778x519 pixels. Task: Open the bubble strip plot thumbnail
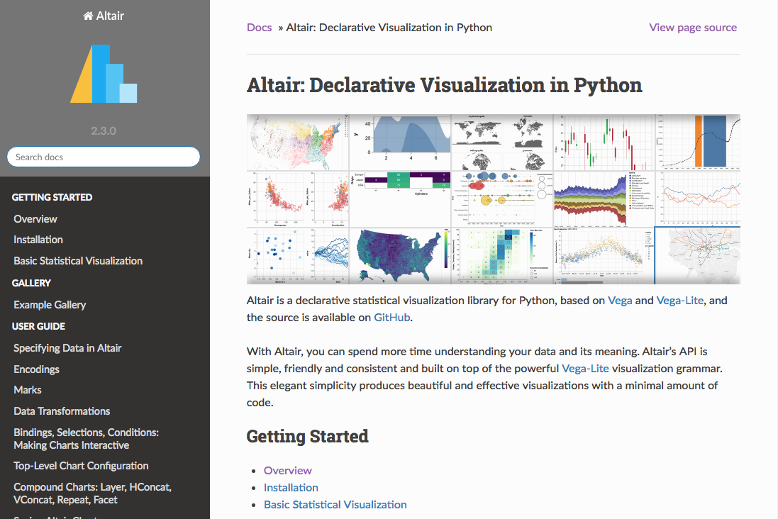point(503,199)
